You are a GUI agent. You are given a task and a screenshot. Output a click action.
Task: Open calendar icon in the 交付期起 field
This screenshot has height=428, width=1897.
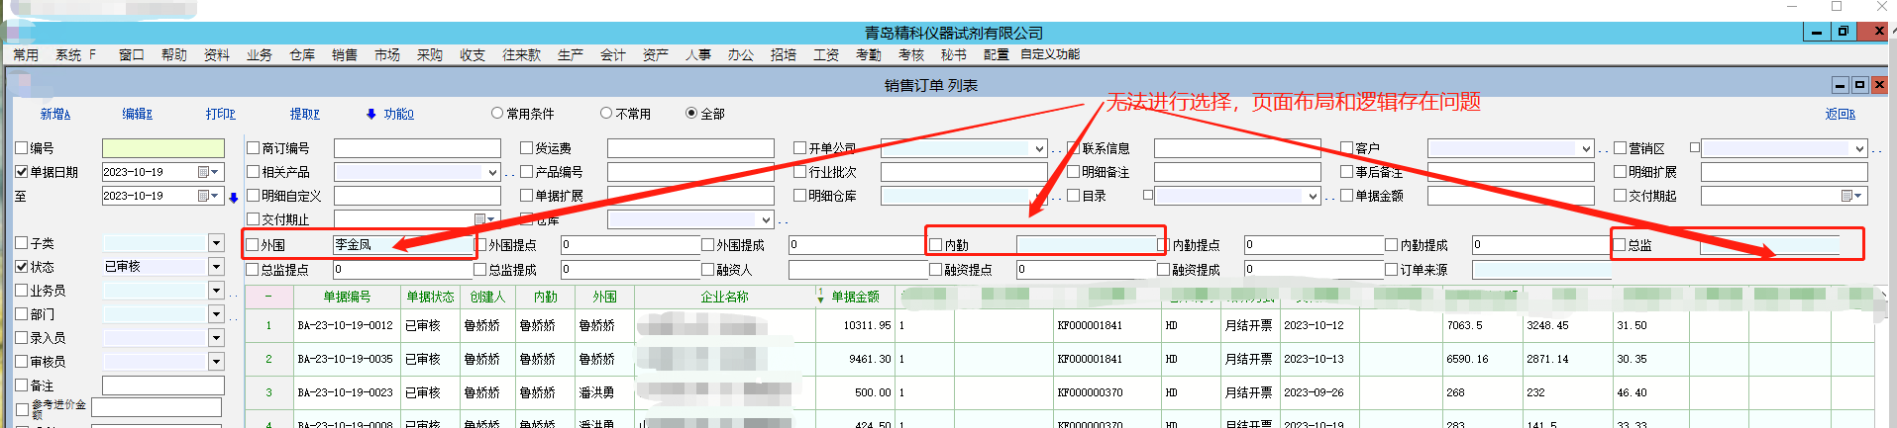1847,196
